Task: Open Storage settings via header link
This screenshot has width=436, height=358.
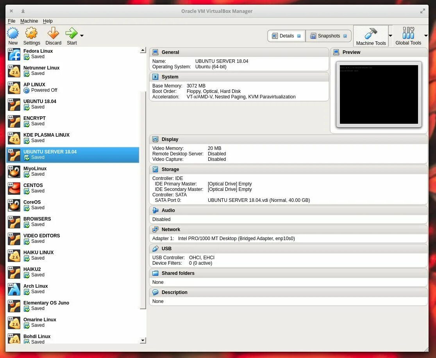Action: (170, 169)
